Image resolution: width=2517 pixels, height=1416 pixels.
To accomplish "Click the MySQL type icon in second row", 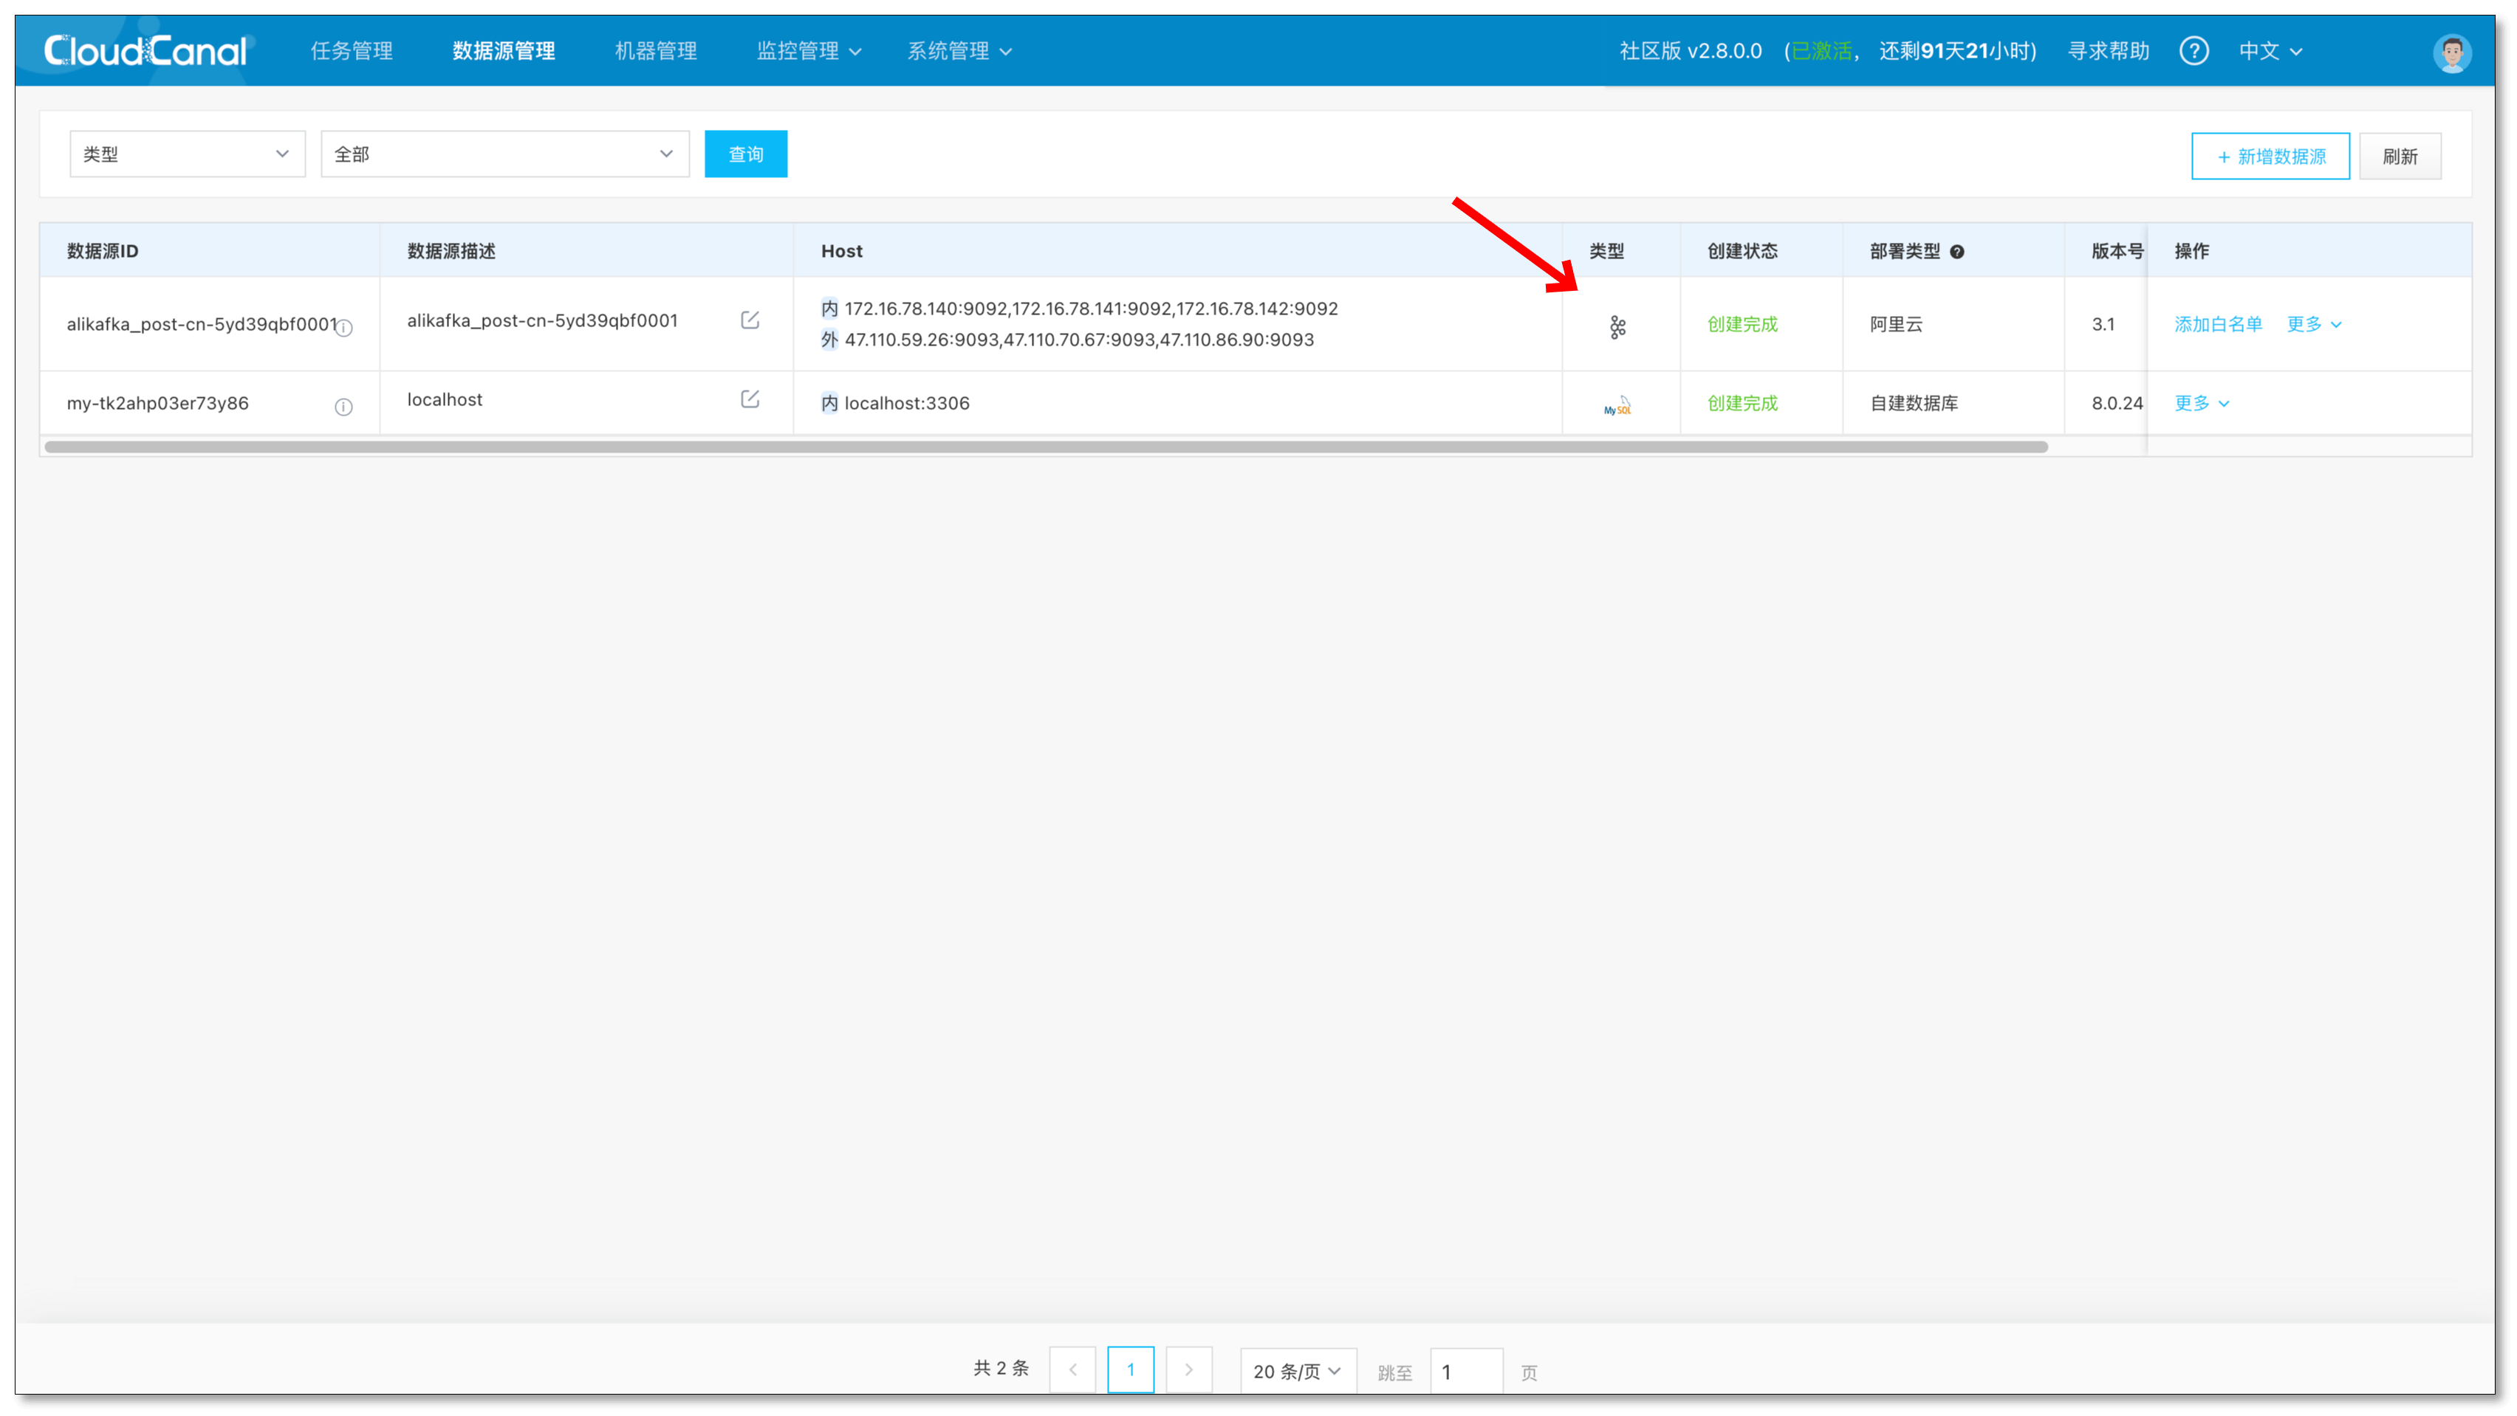I will (x=1617, y=405).
